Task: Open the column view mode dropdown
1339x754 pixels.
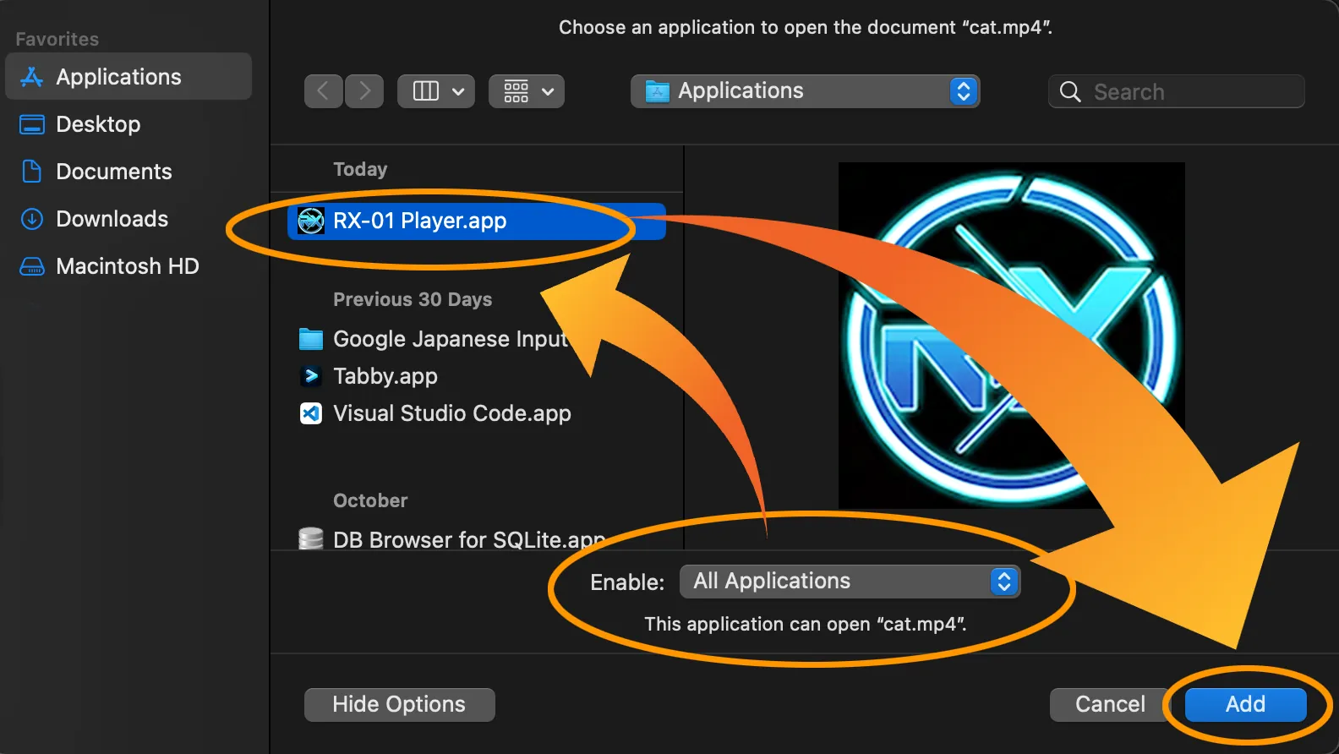Action: [x=435, y=91]
